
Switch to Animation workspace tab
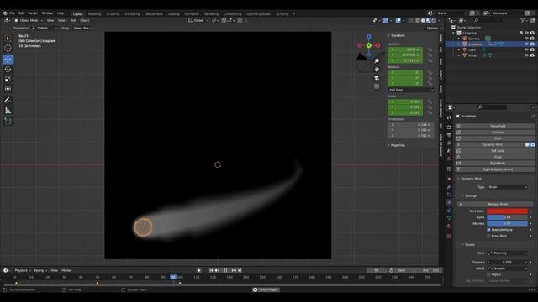[x=192, y=14]
